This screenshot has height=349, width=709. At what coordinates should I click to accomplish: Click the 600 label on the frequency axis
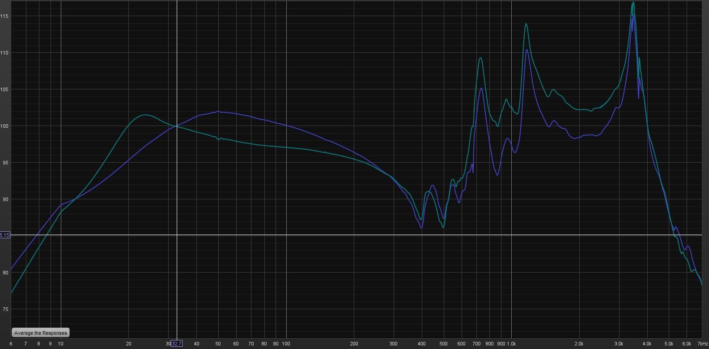[x=462, y=344]
